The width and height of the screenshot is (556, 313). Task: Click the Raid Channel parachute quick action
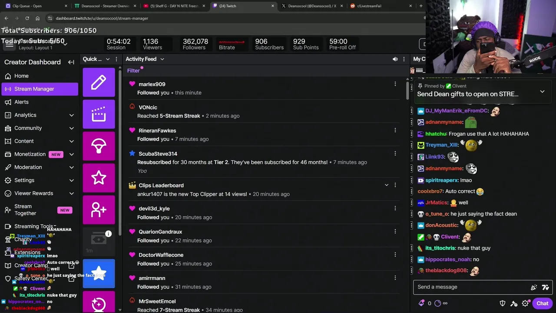[99, 146]
